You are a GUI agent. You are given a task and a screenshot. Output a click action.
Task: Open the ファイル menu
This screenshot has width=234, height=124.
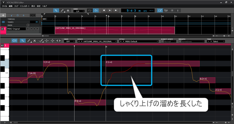(4, 6)
